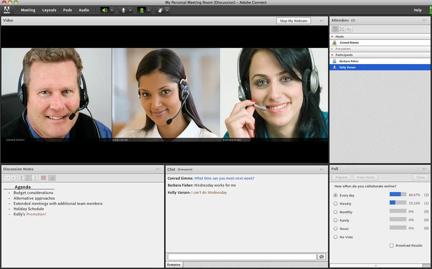Click the attendee status view icon
432x269 pixels.
pos(349,28)
